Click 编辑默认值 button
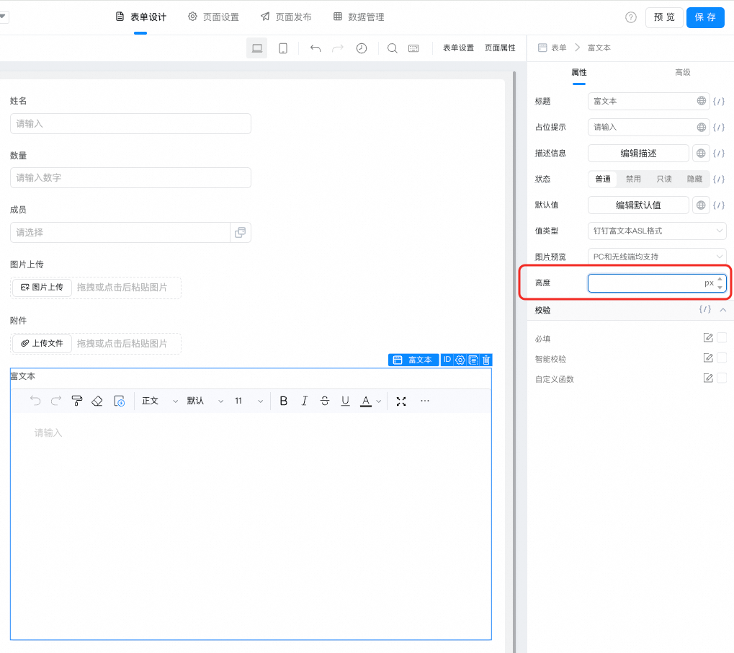The height and width of the screenshot is (653, 734). 638,205
